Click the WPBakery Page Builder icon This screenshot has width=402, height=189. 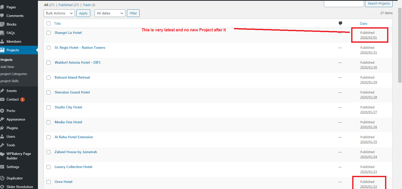(x=2, y=154)
